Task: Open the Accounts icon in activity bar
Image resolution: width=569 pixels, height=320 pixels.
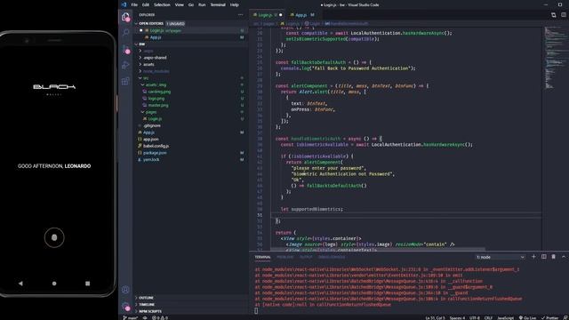Action: pyautogui.click(x=125, y=290)
